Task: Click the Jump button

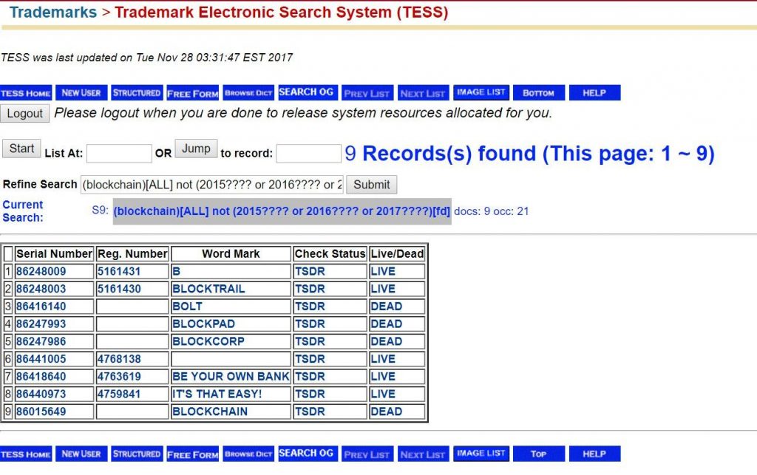Action: click(196, 148)
